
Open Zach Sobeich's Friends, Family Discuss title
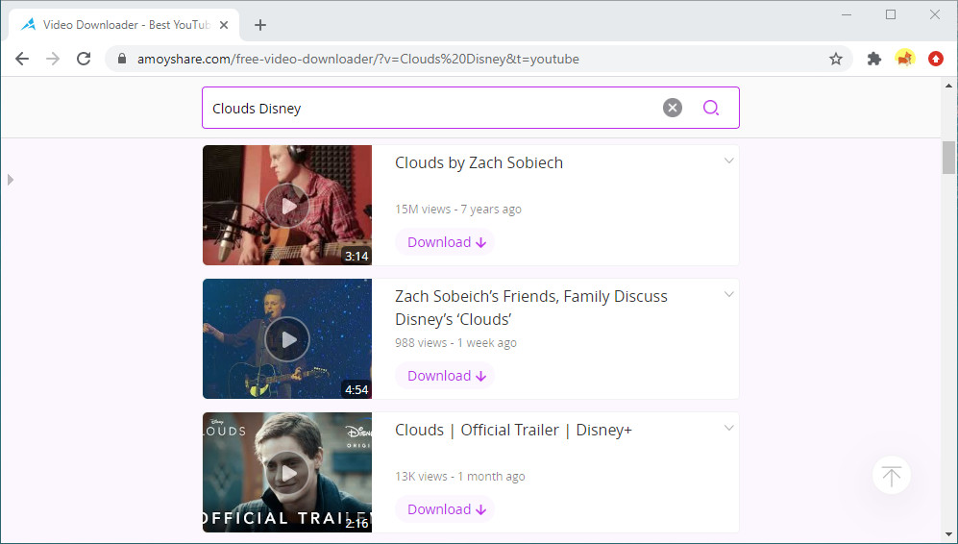pos(531,309)
